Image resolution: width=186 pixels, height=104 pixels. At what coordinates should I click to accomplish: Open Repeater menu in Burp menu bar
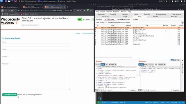(x=116, y=12)
